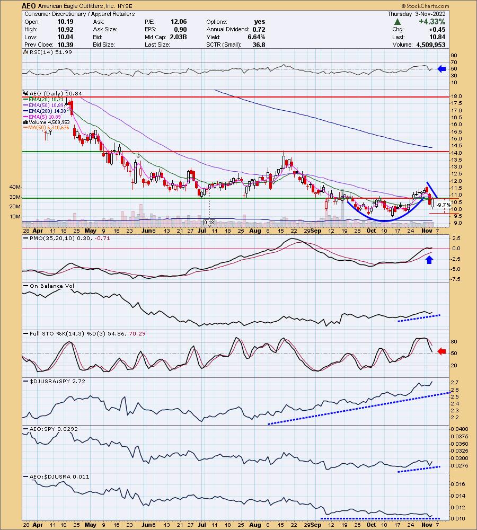This screenshot has height=530, width=477.
Task: Click the small icon before RSI(14) label
Action: pos(25,52)
